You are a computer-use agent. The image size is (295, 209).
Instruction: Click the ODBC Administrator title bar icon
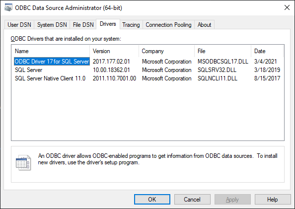pyautogui.click(x=8, y=8)
